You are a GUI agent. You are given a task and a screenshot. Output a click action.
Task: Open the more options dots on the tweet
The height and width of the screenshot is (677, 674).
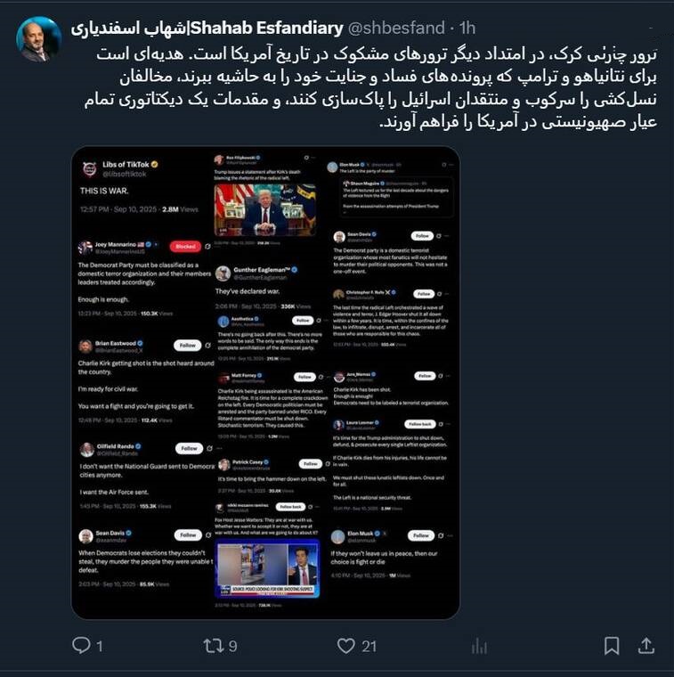point(650,29)
